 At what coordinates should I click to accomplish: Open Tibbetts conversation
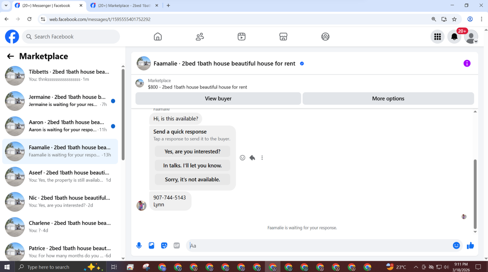pos(60,76)
